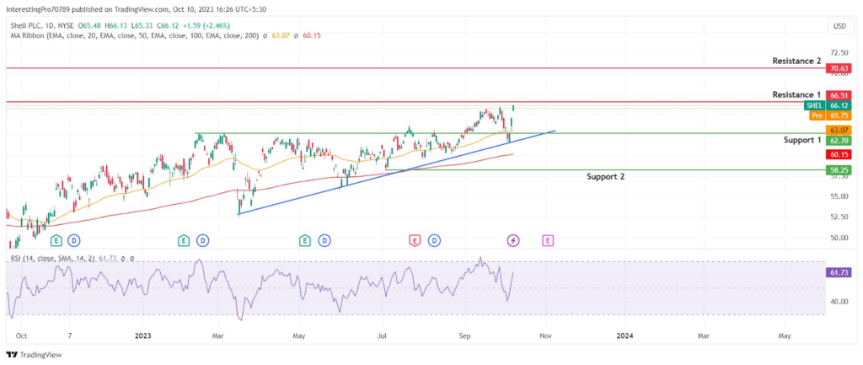863x365 pixels.
Task: Click the Resistance 1 text label
Action: [x=796, y=94]
